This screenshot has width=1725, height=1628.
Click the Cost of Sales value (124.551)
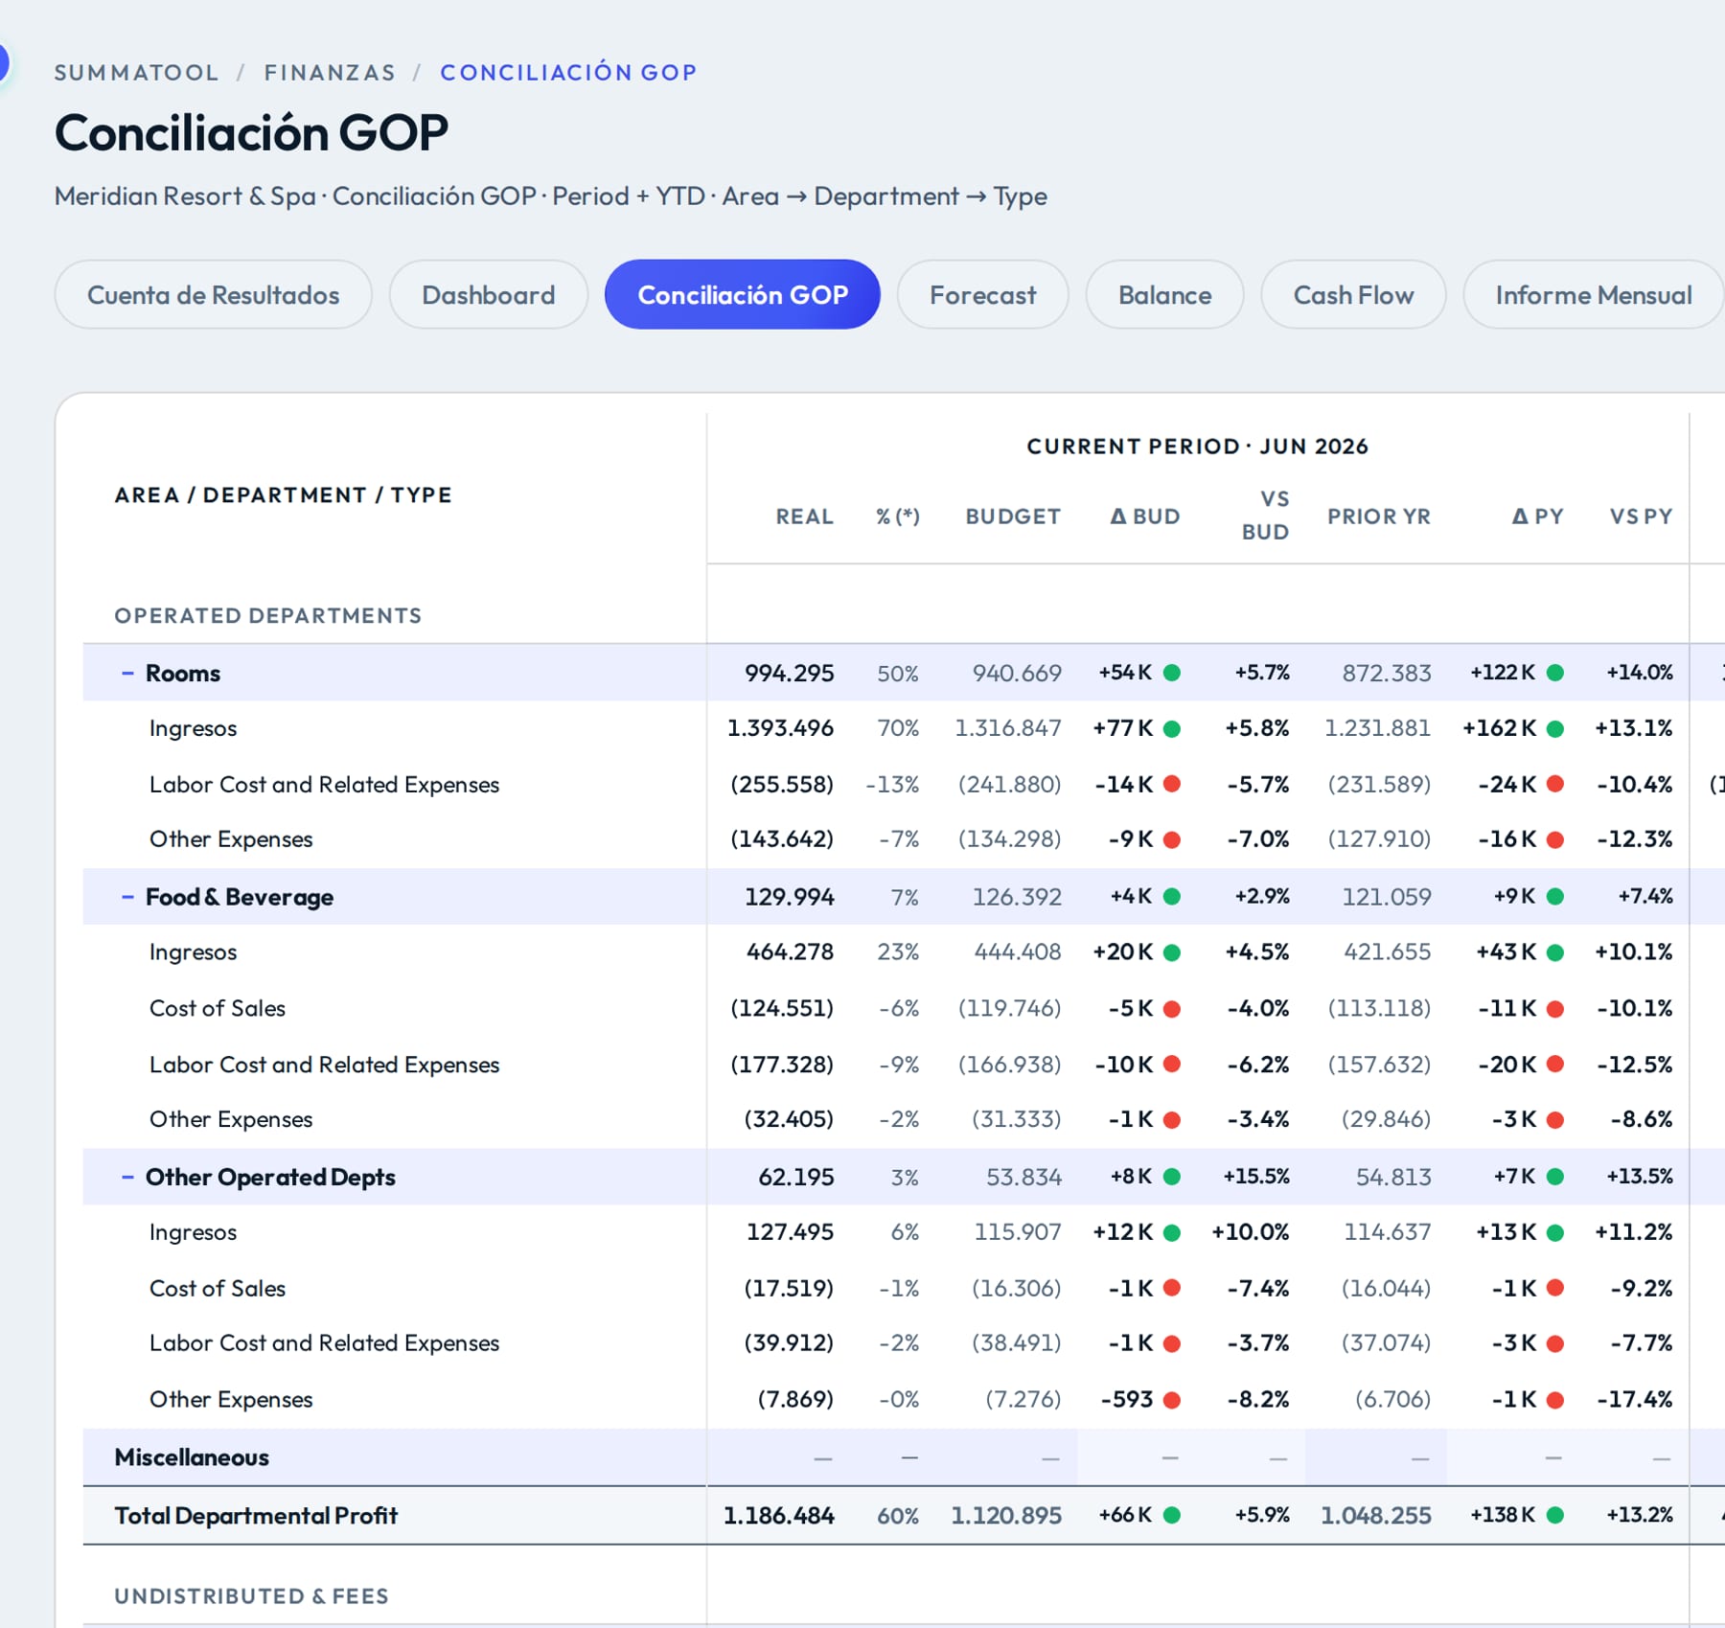[782, 1008]
